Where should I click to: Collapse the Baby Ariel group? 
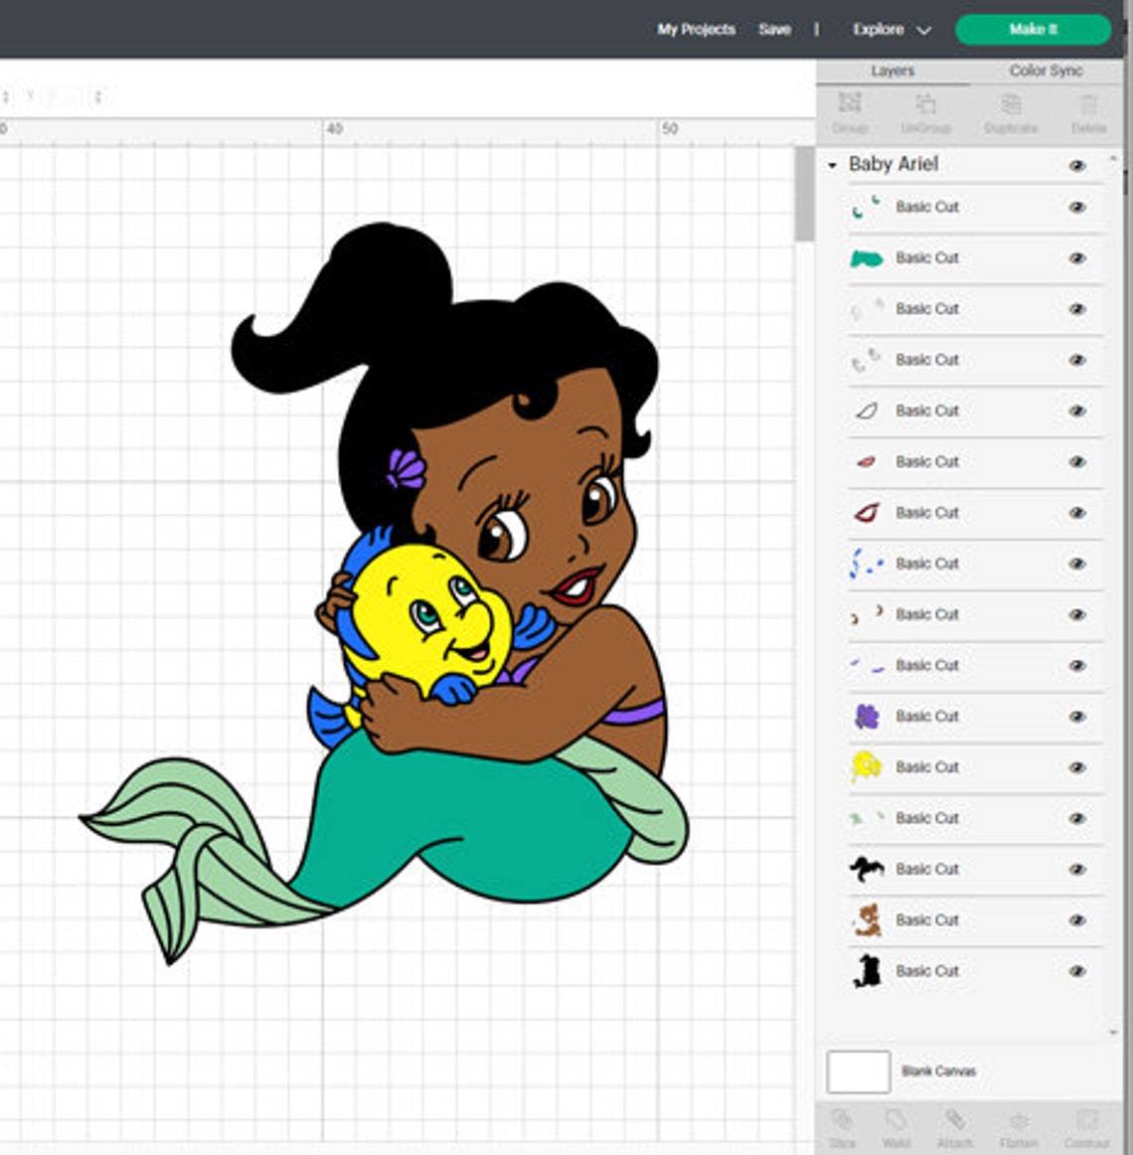click(833, 165)
